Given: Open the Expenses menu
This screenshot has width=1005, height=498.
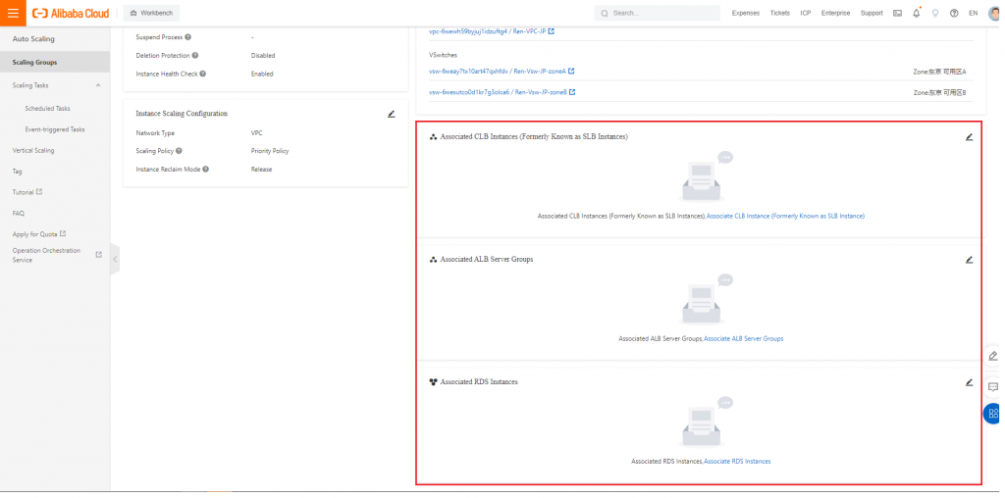Looking at the screenshot, I should [746, 13].
